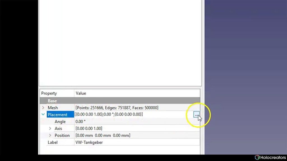Expand the Position sub-property

point(50,136)
